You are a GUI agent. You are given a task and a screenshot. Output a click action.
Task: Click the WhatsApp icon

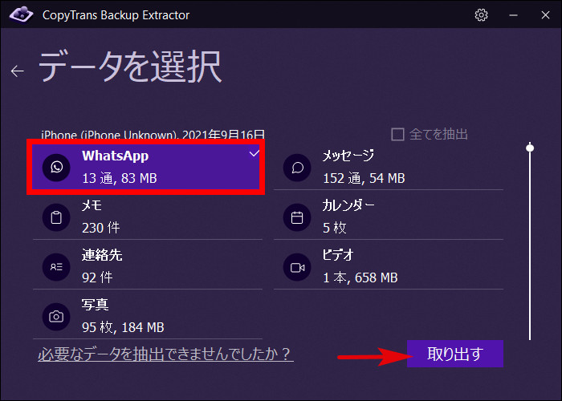click(x=56, y=167)
